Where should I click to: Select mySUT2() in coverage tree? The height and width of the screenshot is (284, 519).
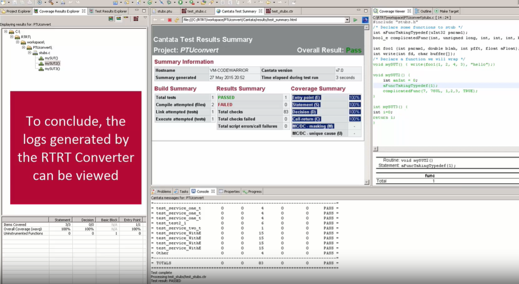tap(52, 63)
